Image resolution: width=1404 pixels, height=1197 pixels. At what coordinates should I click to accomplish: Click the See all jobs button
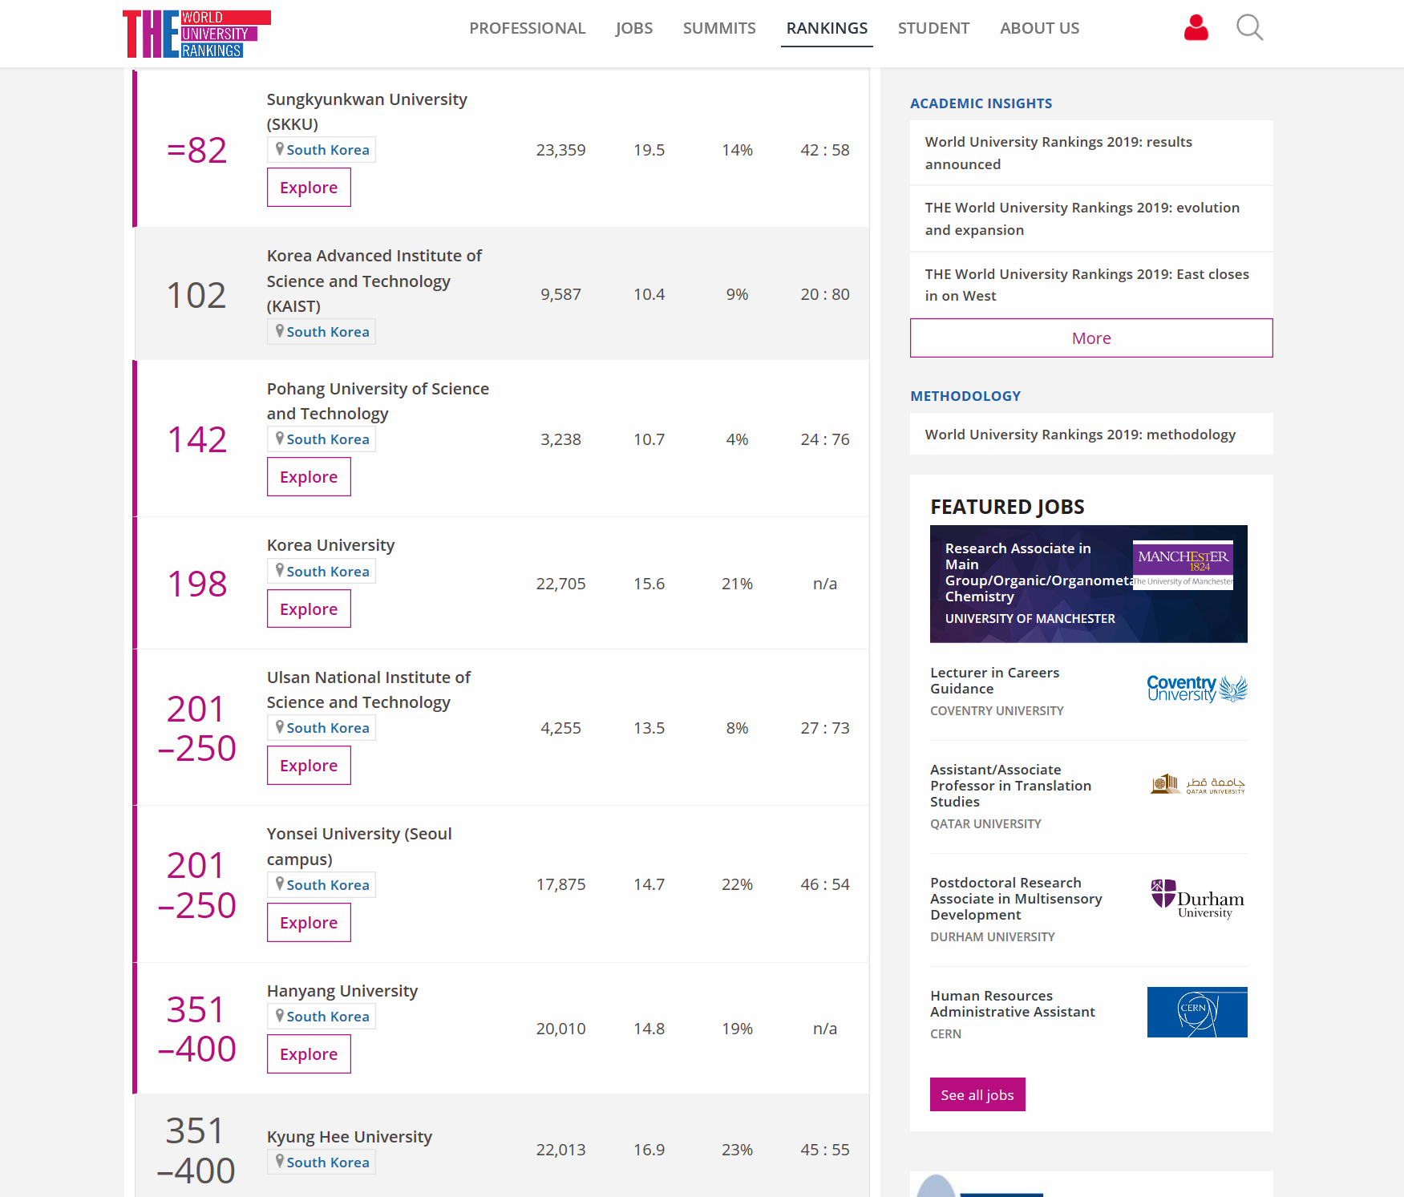coord(977,1094)
